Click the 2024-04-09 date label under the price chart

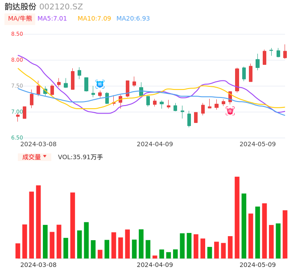[x=155, y=144]
